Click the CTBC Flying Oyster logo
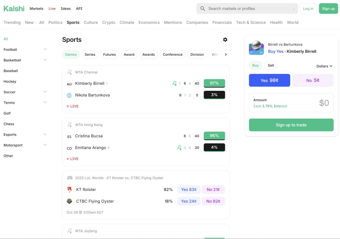The width and height of the screenshot is (340, 239). coord(70,201)
